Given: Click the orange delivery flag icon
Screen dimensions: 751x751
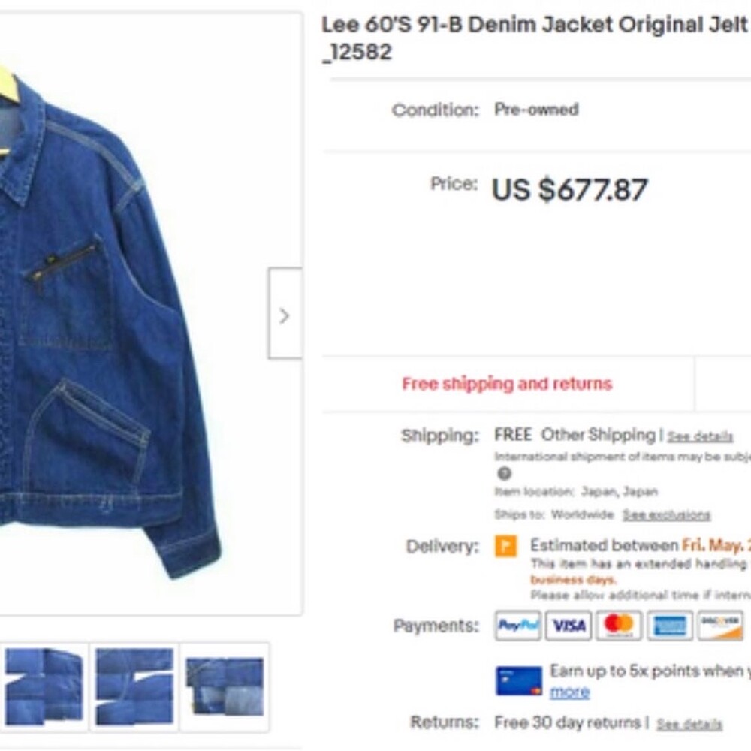Looking at the screenshot, I should tap(505, 547).
